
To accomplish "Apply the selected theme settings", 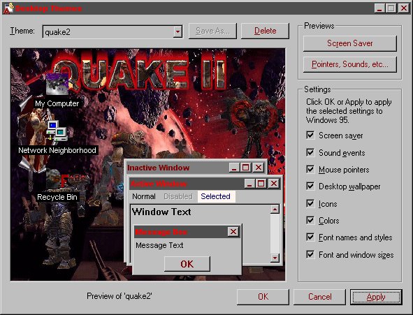I will coord(376,297).
